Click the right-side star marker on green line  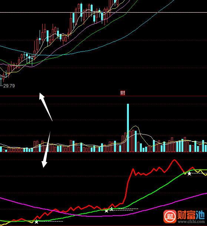(189, 173)
